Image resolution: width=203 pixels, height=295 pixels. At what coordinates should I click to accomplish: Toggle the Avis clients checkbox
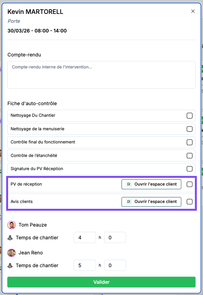(189, 202)
